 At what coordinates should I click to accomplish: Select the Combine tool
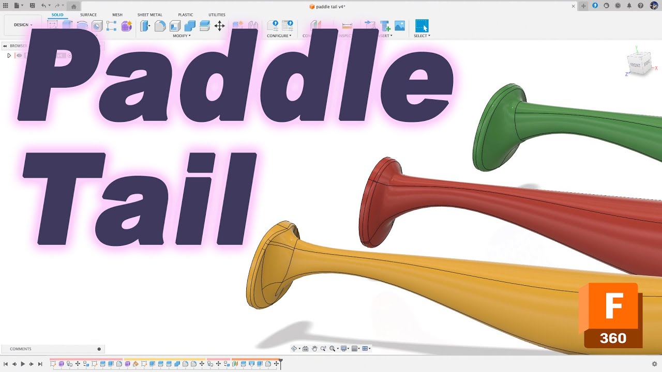[x=190, y=26]
